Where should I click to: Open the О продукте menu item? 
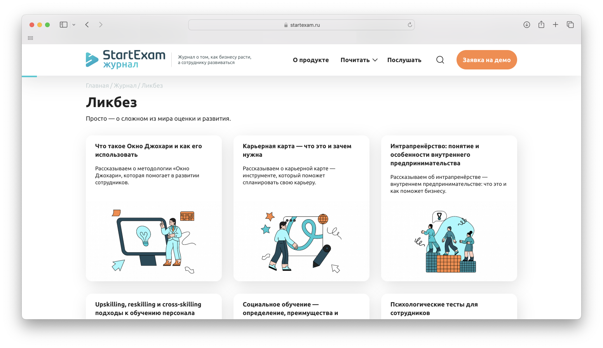[311, 60]
